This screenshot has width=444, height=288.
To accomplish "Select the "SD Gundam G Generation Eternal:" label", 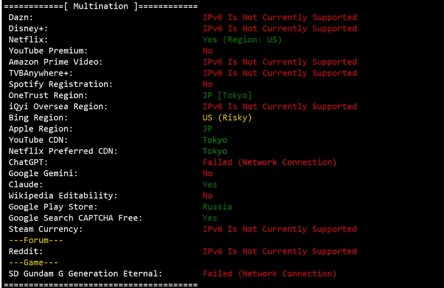I will coord(86,273).
